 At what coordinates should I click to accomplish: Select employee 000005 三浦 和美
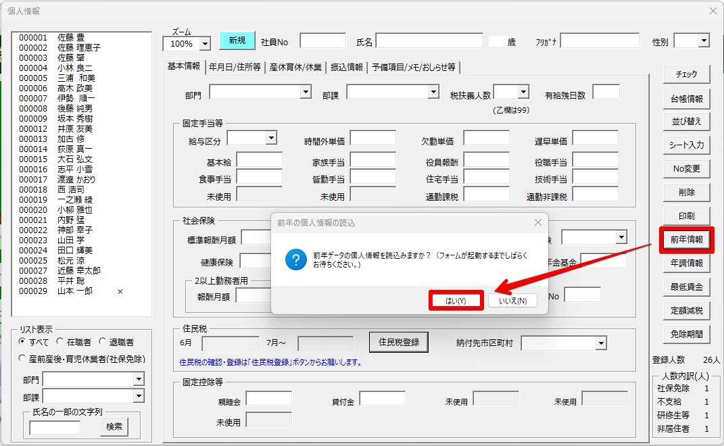pos(57,78)
